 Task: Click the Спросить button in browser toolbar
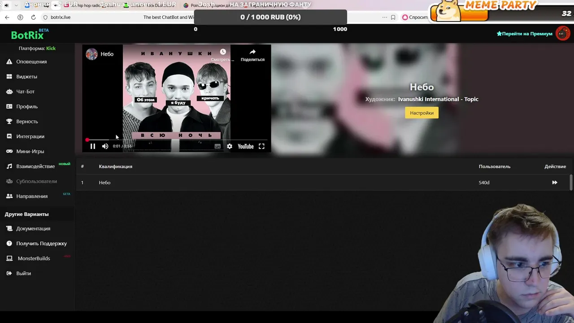click(x=415, y=17)
